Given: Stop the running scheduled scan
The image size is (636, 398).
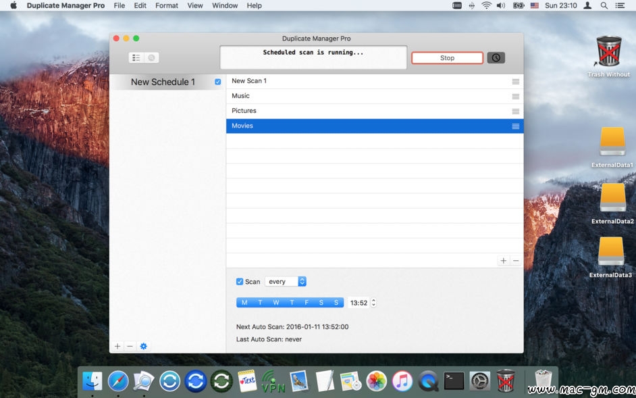Looking at the screenshot, I should 447,57.
